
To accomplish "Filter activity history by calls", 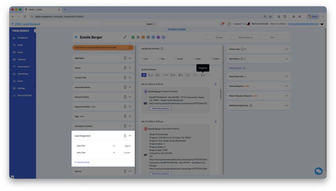I will click(150, 75).
